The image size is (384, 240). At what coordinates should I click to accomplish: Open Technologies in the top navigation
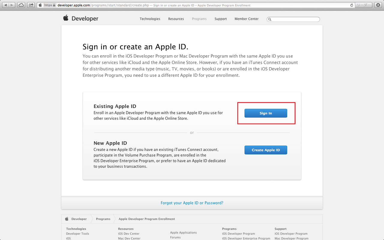(x=150, y=19)
